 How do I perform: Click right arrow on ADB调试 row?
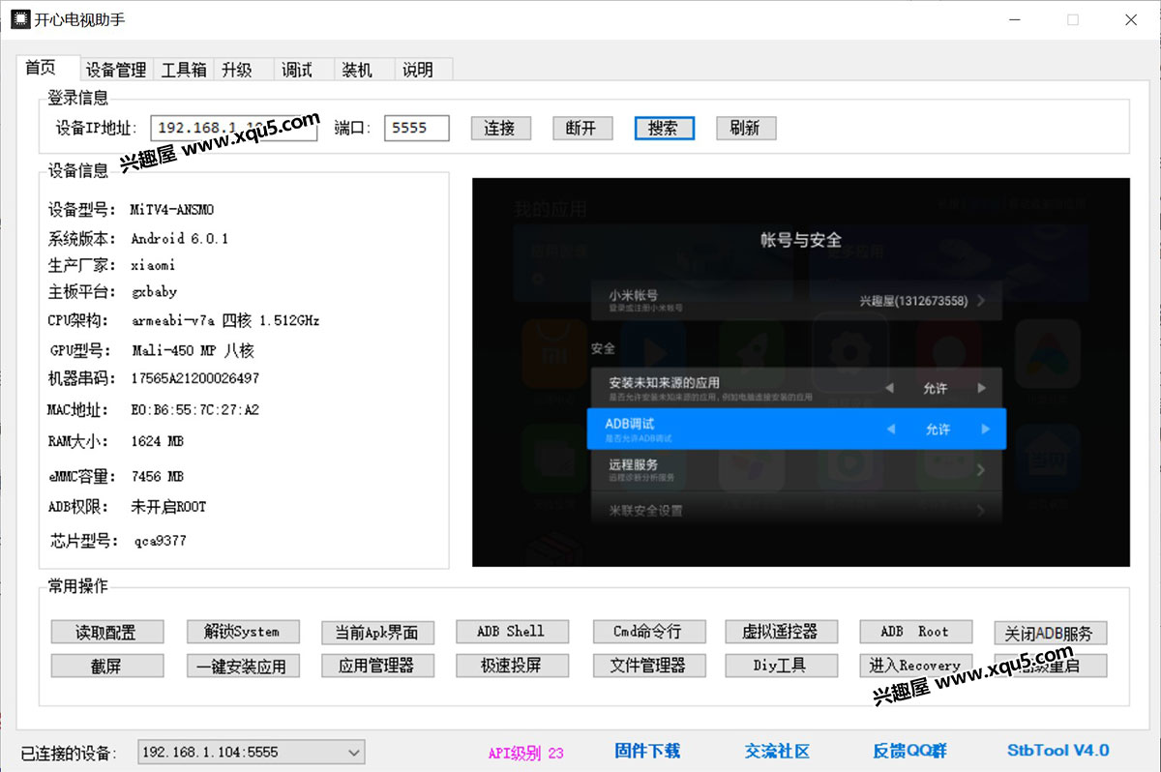[986, 430]
